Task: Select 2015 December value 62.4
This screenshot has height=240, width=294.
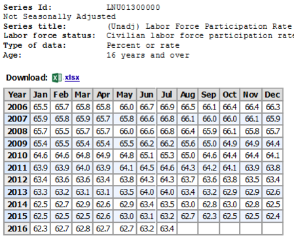Action: (x=272, y=216)
